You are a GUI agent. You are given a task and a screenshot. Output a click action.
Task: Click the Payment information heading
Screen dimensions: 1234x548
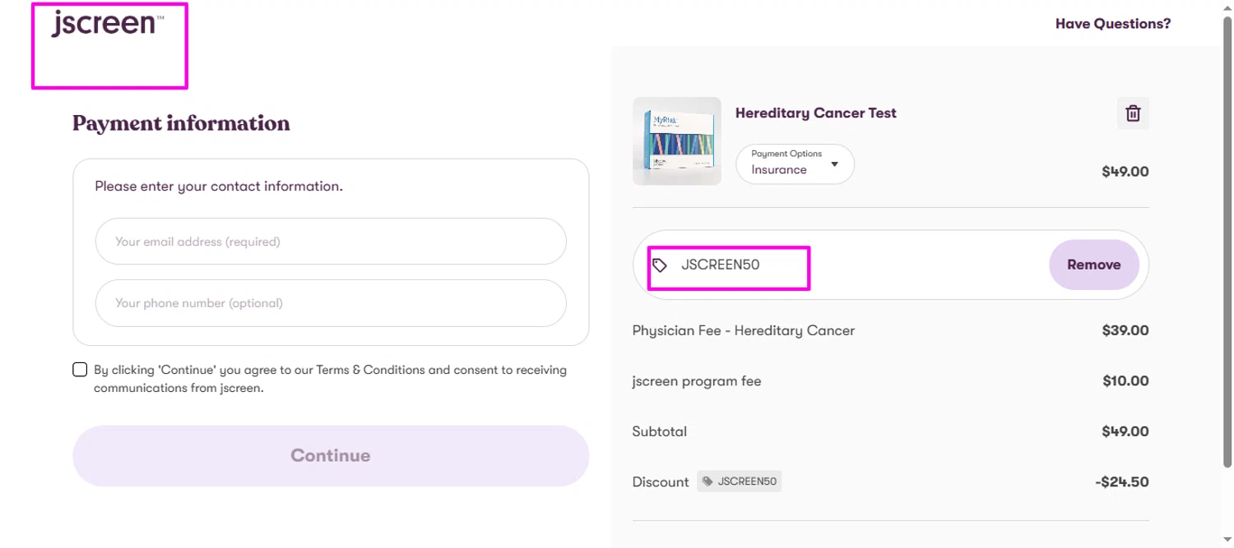pos(181,123)
